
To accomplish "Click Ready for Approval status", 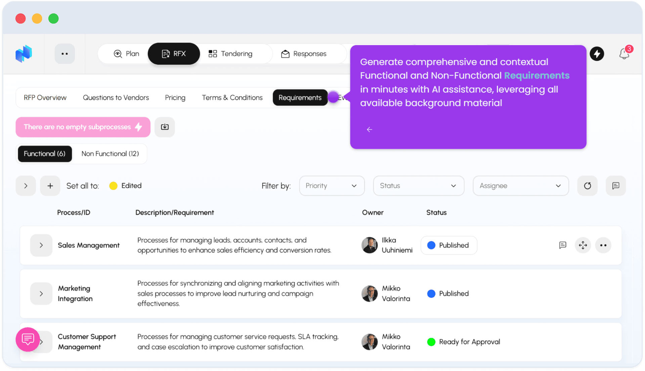I will click(x=464, y=342).
